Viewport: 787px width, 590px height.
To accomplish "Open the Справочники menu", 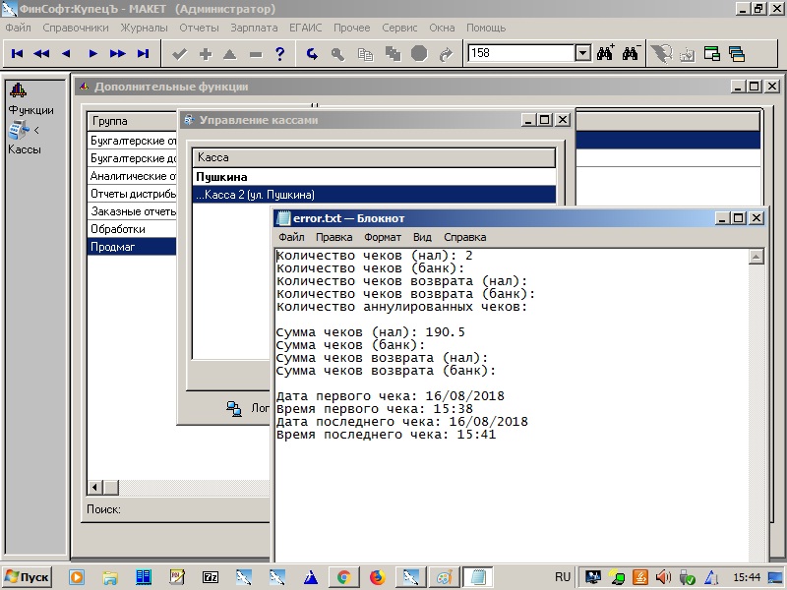I will [76, 28].
